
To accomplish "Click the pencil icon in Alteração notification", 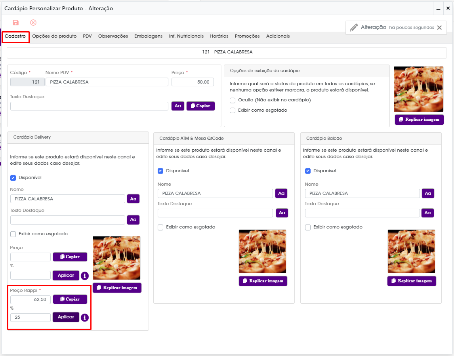I will click(x=354, y=27).
